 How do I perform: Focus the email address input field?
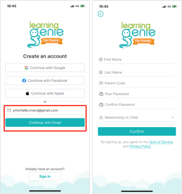45,110
